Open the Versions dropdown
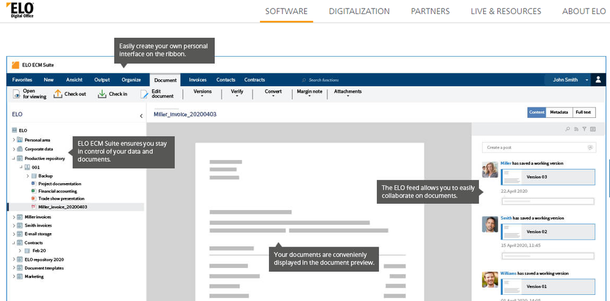This screenshot has height=301, width=610. point(203,93)
